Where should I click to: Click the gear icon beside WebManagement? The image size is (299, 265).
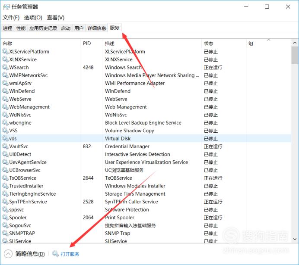click(x=5, y=107)
